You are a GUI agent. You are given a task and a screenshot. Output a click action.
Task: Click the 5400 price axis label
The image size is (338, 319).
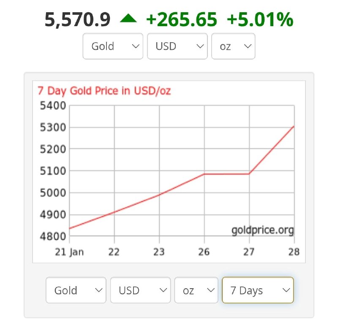pyautogui.click(x=52, y=105)
